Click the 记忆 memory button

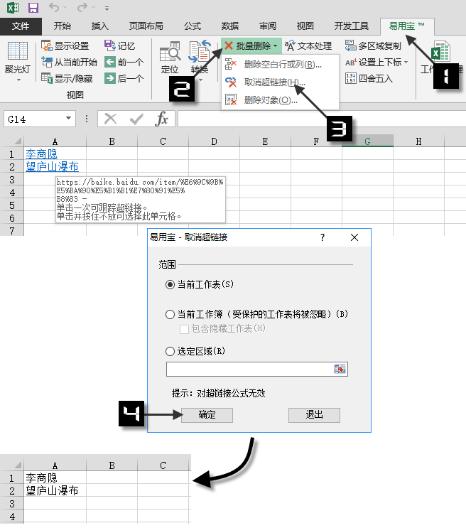pos(119,45)
